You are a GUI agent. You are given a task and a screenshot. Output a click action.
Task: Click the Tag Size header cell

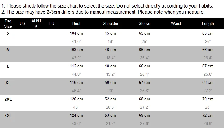[x=8, y=24]
